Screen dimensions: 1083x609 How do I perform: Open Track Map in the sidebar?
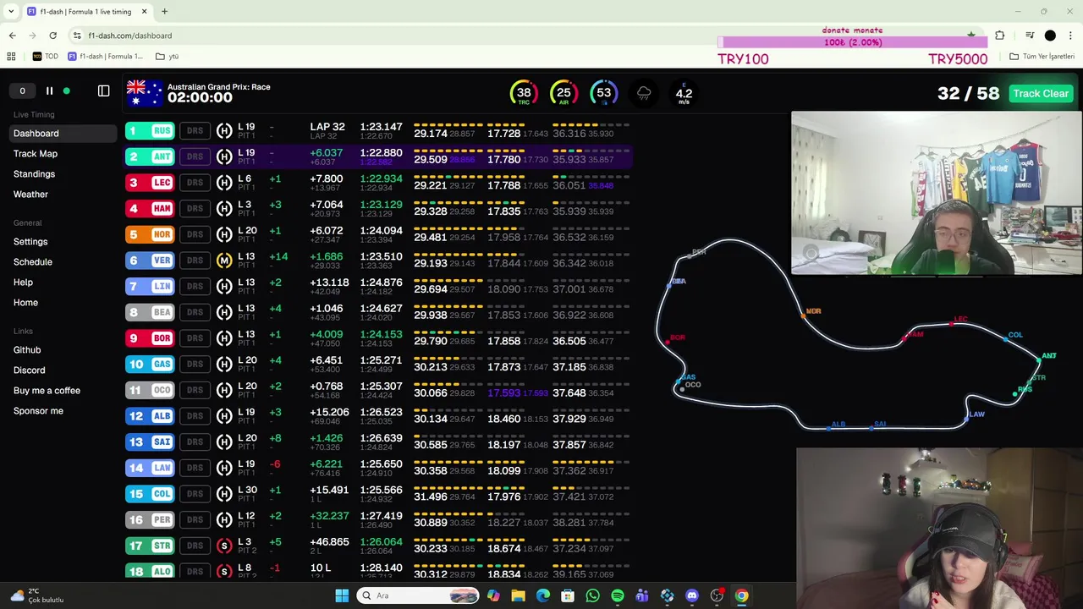[x=36, y=153]
